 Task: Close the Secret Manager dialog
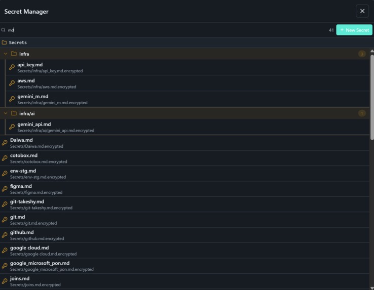(x=362, y=11)
